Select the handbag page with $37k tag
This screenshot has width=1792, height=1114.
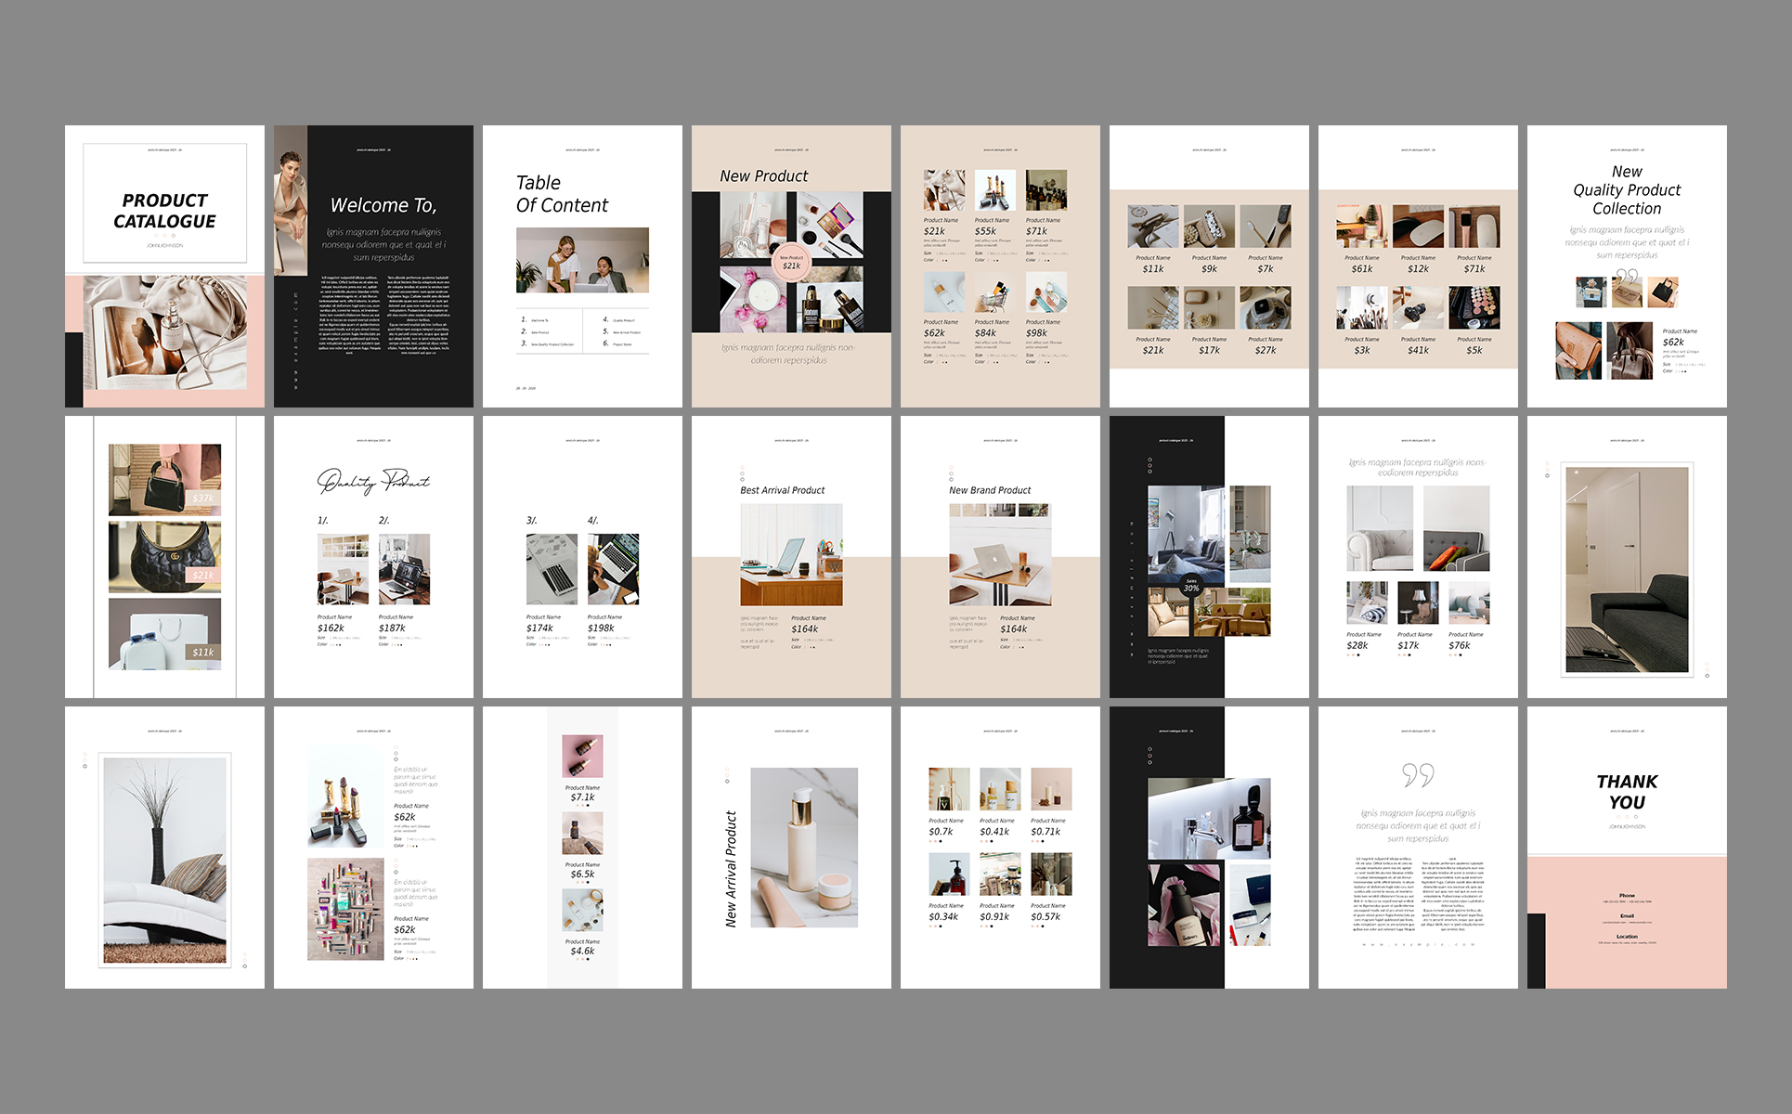coord(164,557)
